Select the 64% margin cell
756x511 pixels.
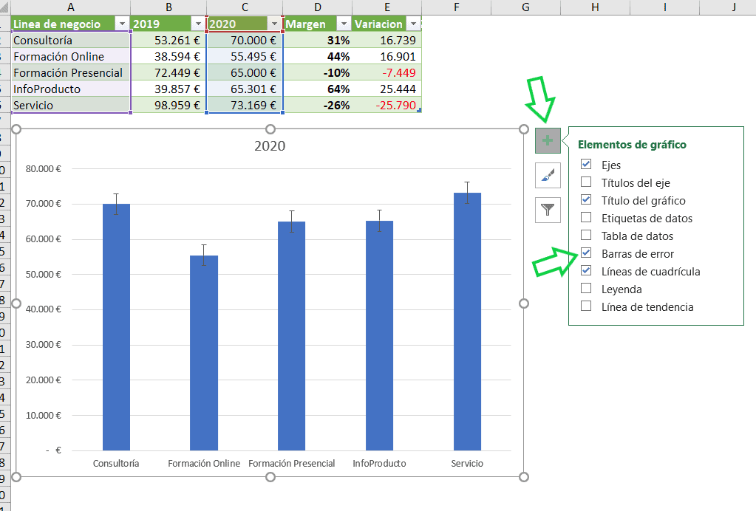[318, 89]
